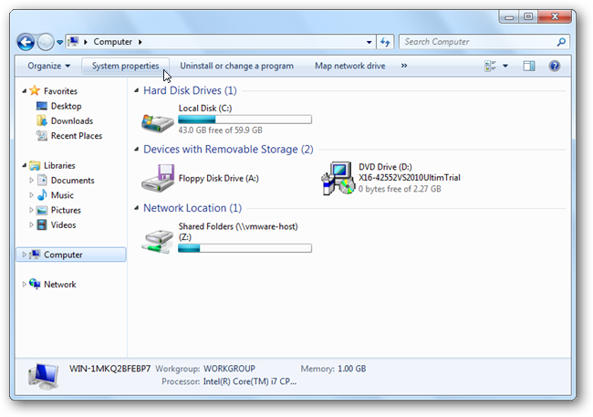Click the Pictures library icon

pyautogui.click(x=42, y=210)
